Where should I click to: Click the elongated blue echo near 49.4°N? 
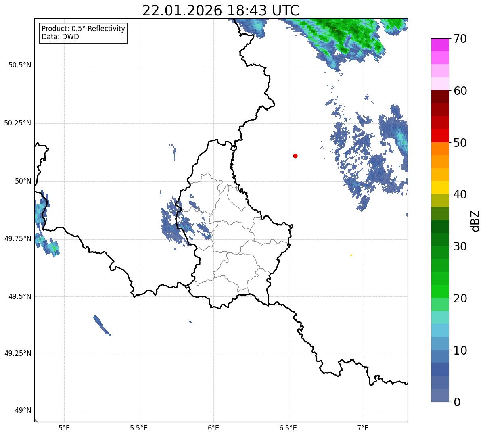102,326
